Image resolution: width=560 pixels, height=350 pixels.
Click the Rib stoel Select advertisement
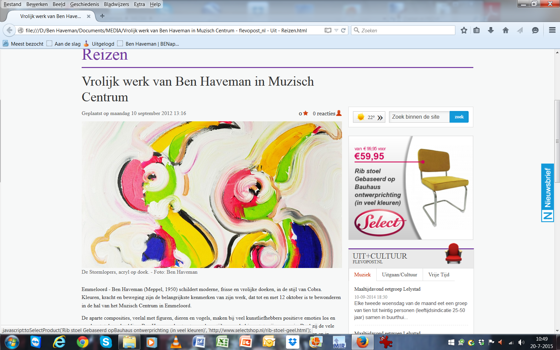click(x=411, y=188)
